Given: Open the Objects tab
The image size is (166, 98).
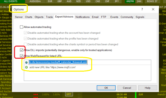Looking at the screenshot, I should (x=39, y=17).
